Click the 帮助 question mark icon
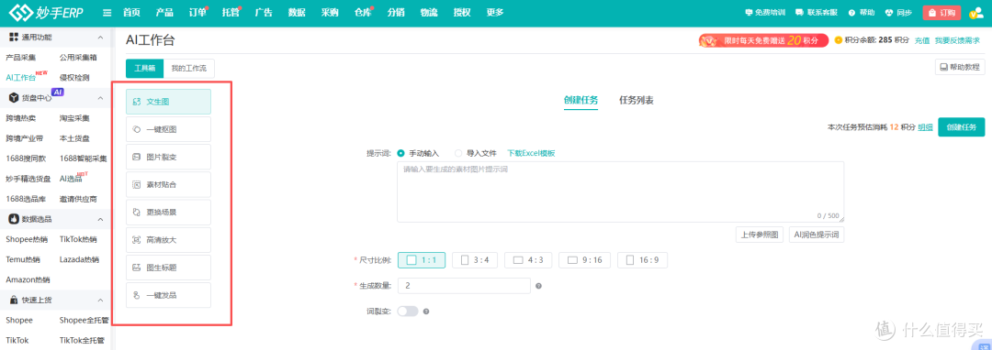Viewport: 992px width, 350px height. (x=851, y=13)
